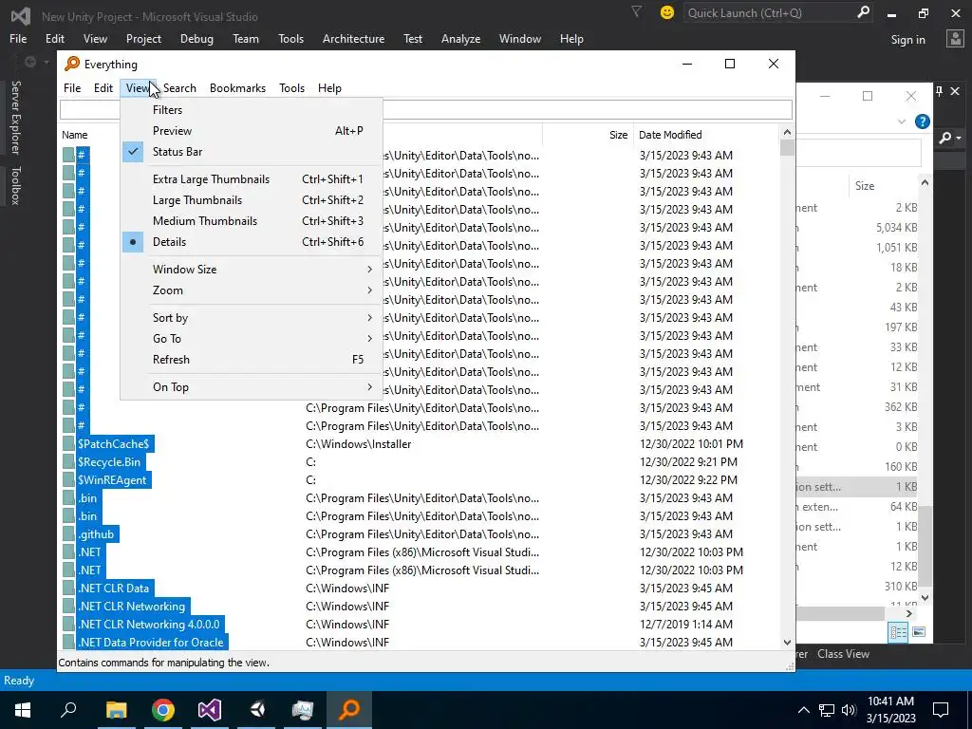Click the blue help question mark icon

pyautogui.click(x=923, y=121)
